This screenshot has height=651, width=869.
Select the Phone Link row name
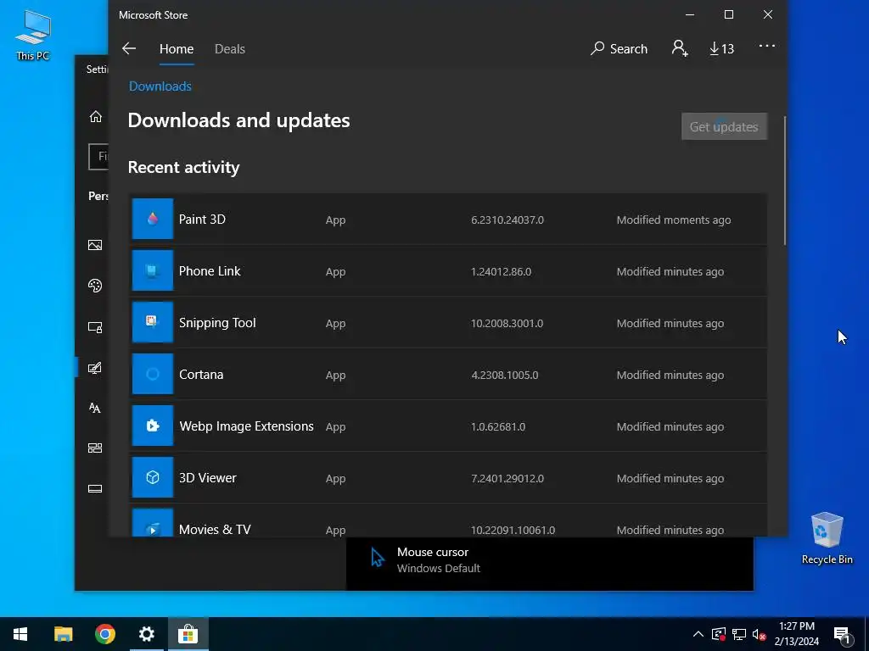click(210, 270)
